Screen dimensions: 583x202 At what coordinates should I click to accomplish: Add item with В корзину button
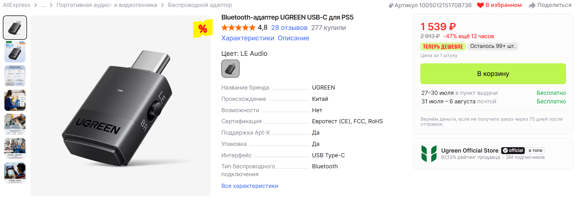[x=493, y=74]
